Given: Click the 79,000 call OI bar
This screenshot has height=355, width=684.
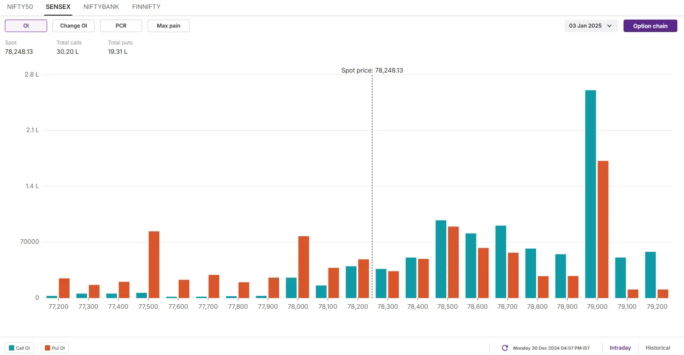Looking at the screenshot, I should click(591, 194).
